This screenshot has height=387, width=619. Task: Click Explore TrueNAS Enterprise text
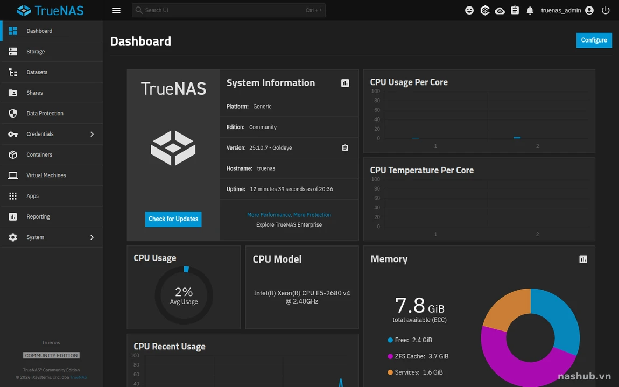tap(289, 224)
